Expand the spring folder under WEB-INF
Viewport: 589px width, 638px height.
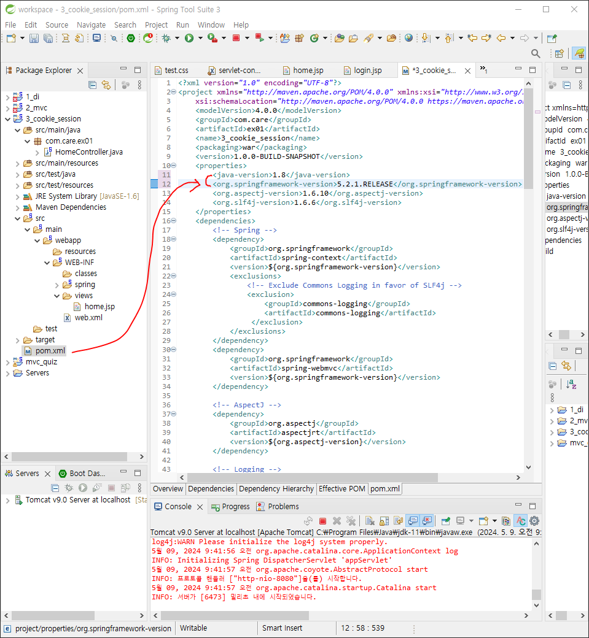[57, 285]
